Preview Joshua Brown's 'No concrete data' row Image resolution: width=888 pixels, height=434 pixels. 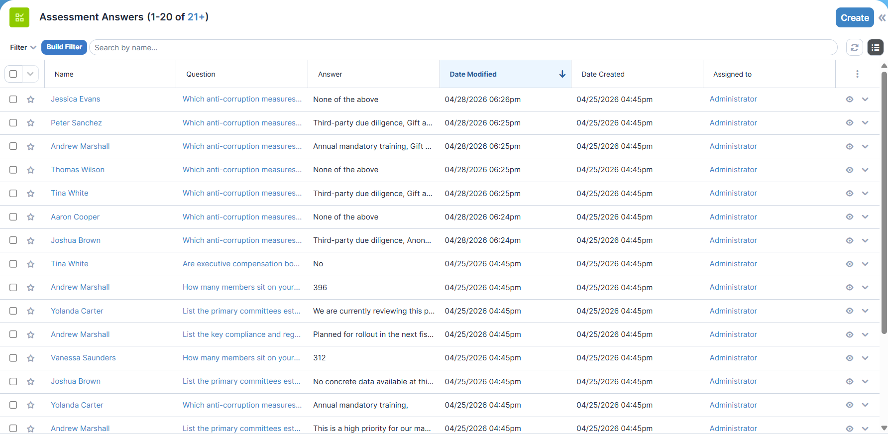click(x=850, y=382)
